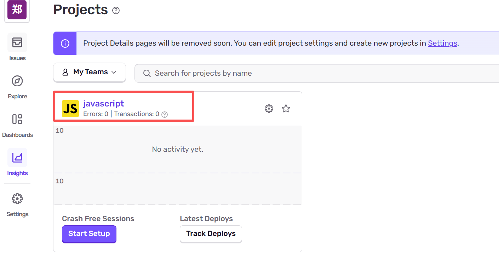499x260 pixels.
Task: Open the organization avatar menu
Action: click(17, 10)
